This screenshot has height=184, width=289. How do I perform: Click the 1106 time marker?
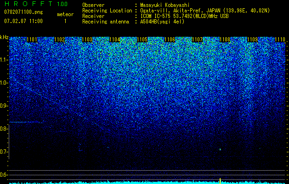click(170, 40)
